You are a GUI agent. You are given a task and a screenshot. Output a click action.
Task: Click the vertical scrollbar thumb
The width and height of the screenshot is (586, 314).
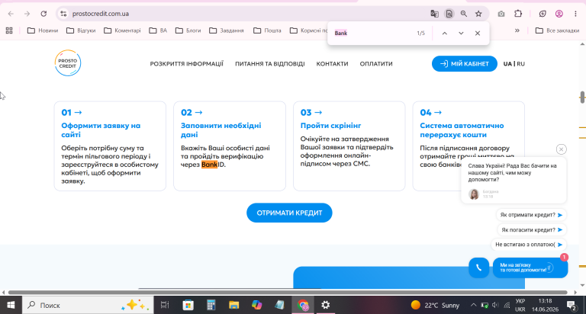(x=582, y=97)
